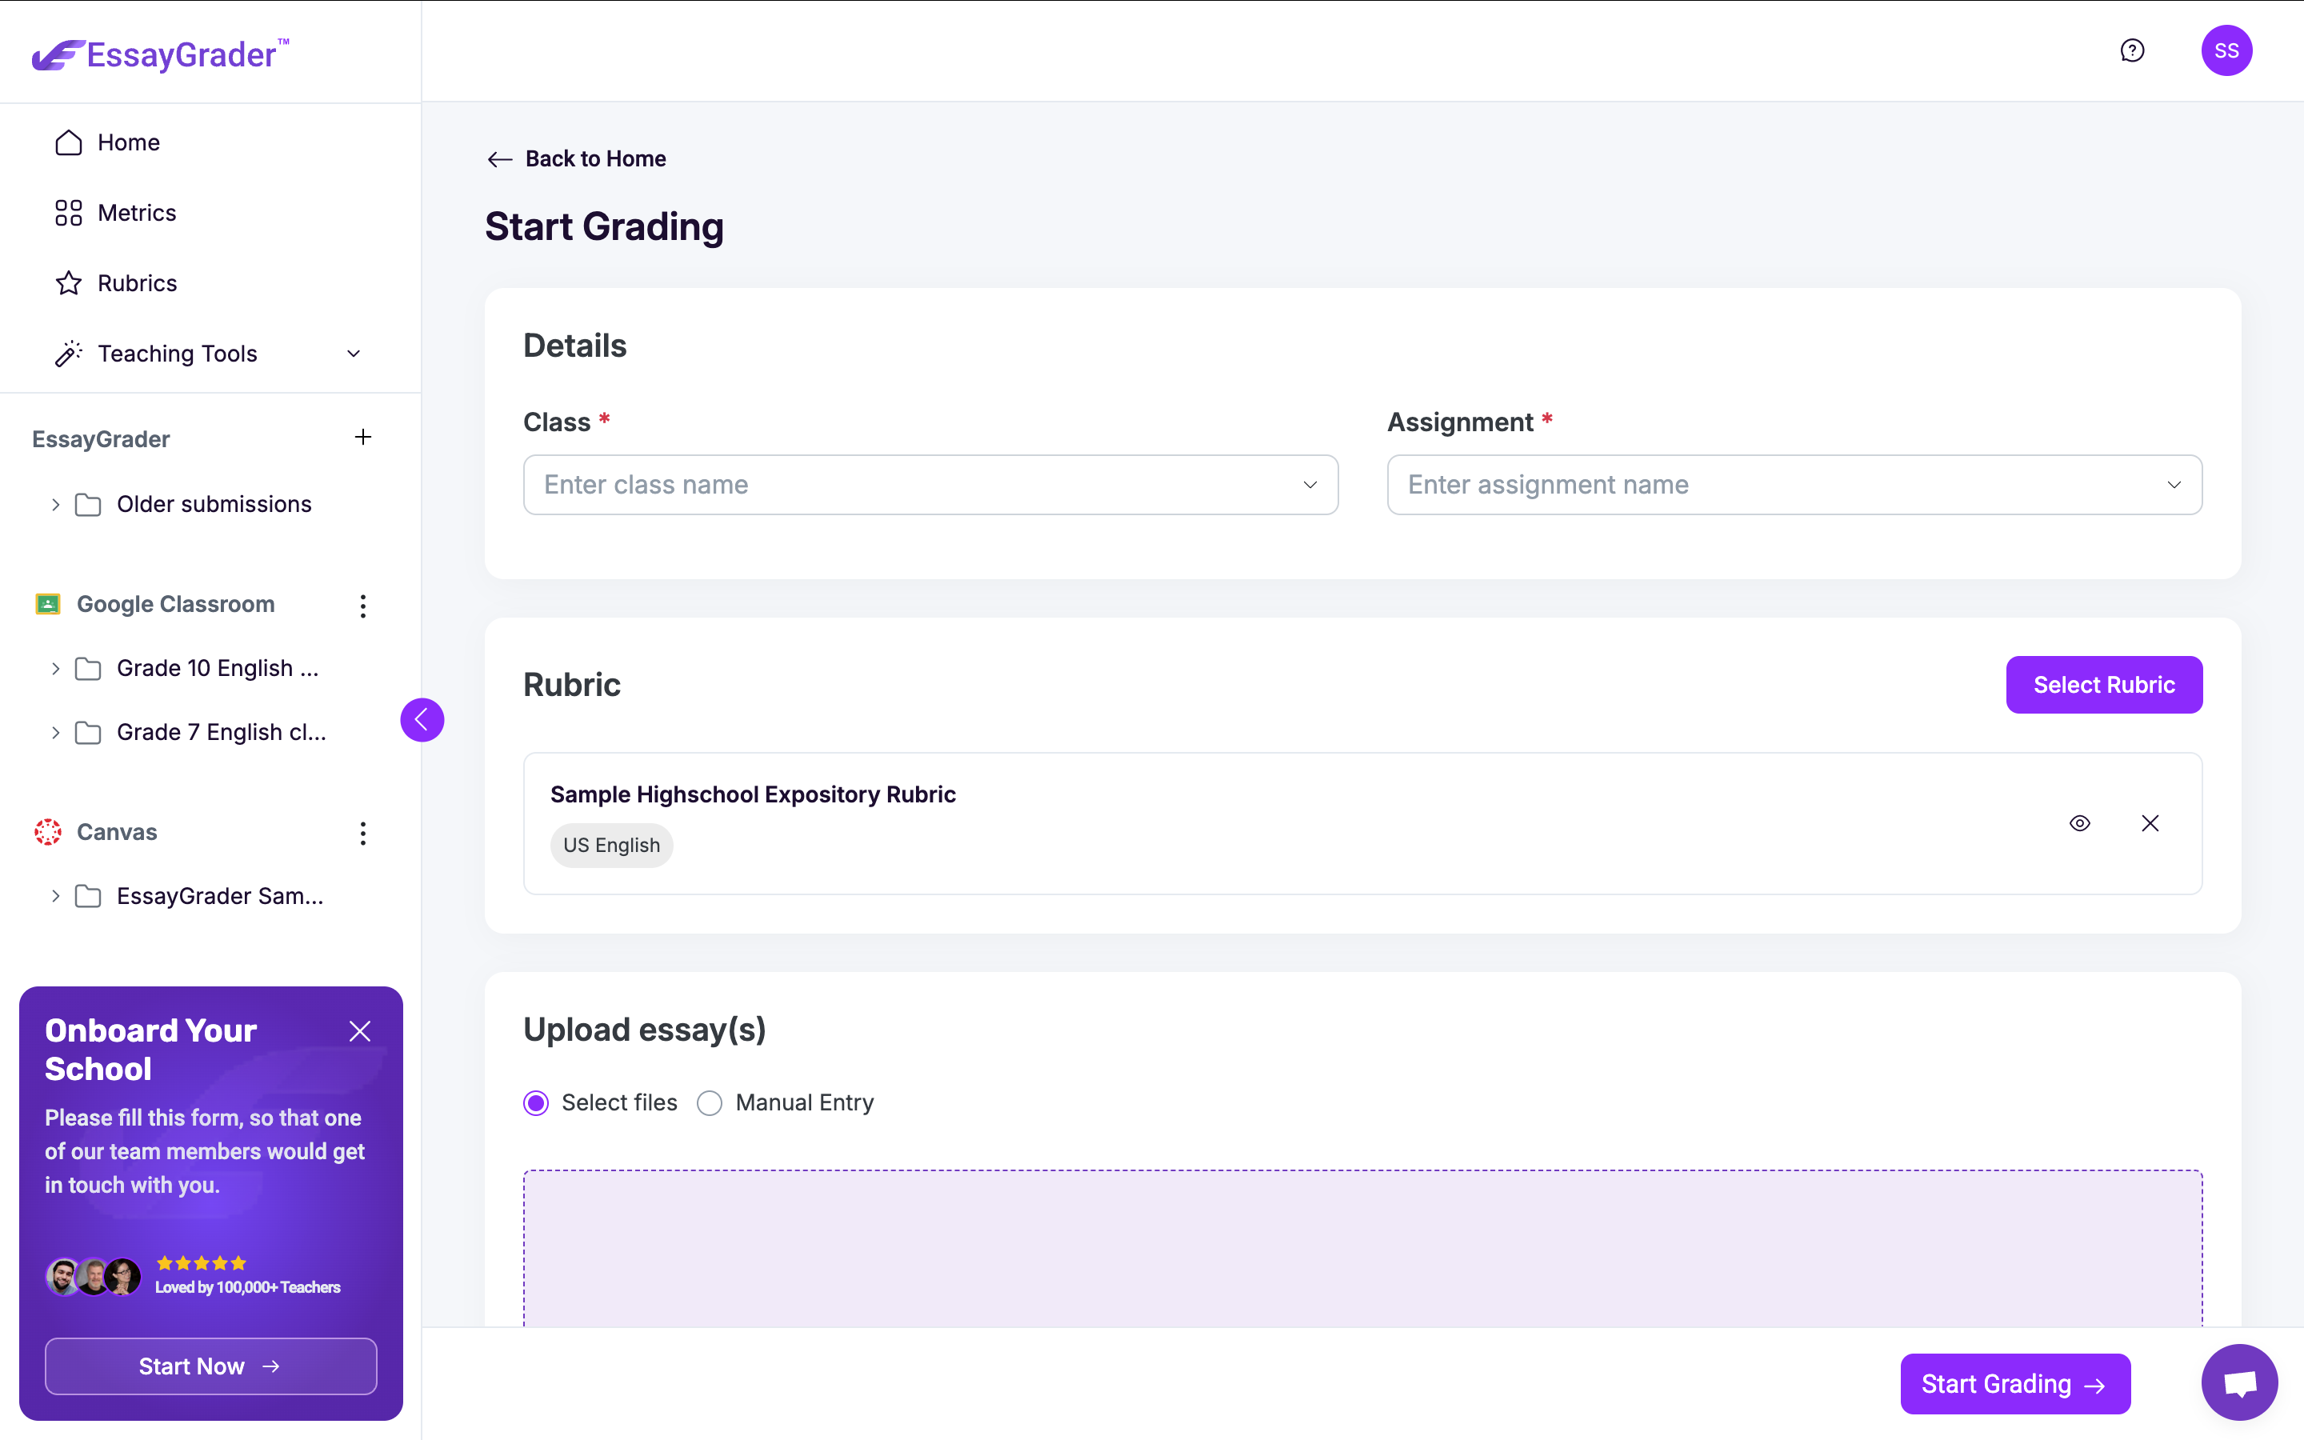This screenshot has width=2304, height=1440.
Task: Remove the selected rubric with X icon
Action: (2150, 823)
